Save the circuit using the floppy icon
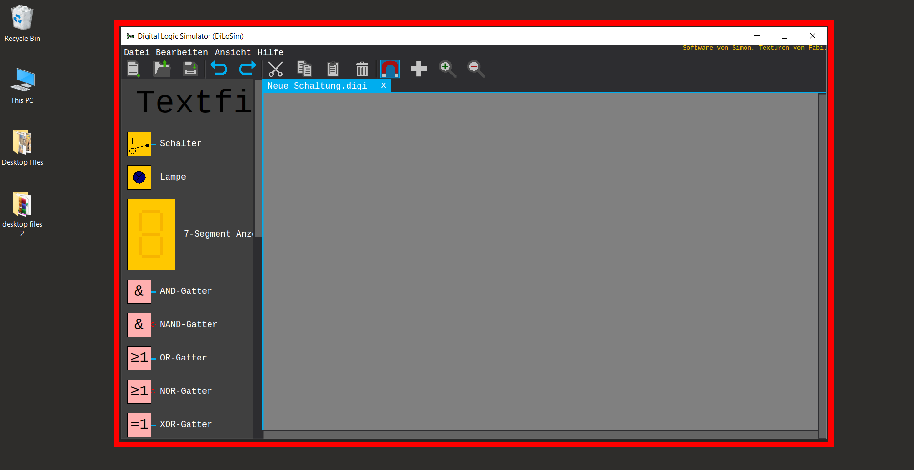The image size is (914, 470). (190, 69)
